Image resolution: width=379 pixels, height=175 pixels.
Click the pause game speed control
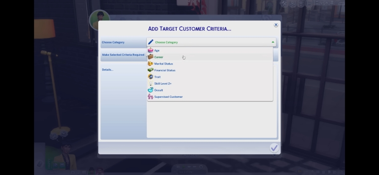point(178,167)
